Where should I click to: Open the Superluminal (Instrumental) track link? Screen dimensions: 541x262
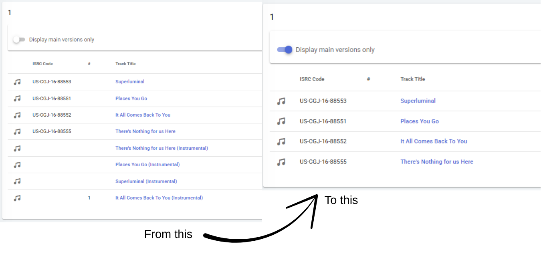pos(146,181)
